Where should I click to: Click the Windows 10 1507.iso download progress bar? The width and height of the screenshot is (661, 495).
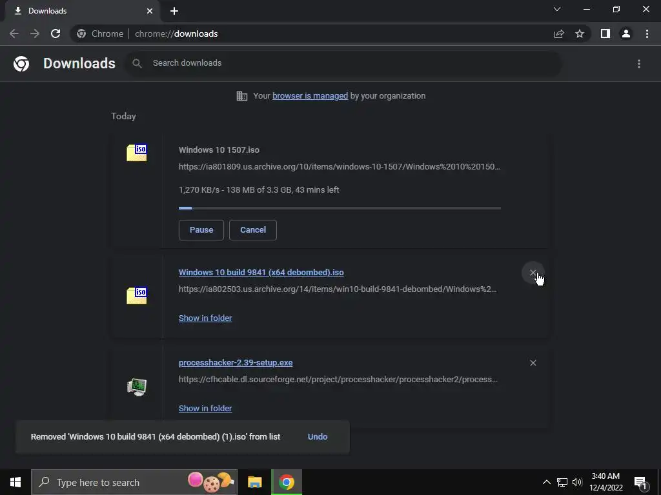coord(340,208)
